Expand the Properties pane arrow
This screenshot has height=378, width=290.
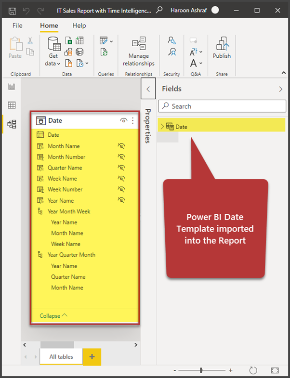point(148,89)
